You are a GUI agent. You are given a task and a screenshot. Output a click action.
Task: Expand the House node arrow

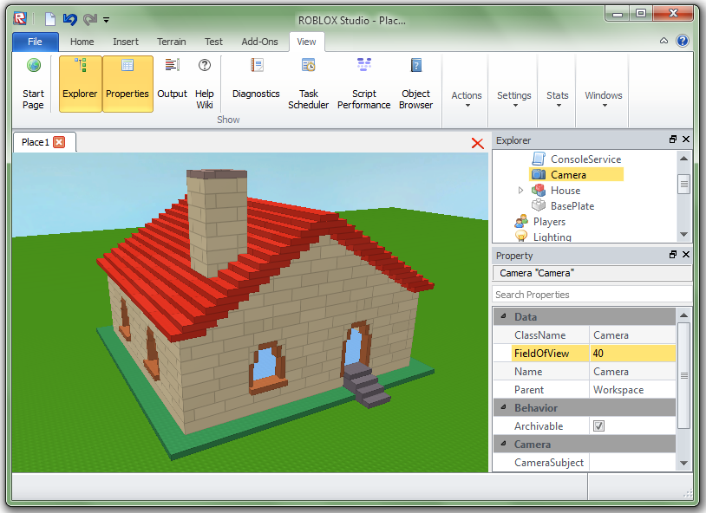(x=520, y=191)
